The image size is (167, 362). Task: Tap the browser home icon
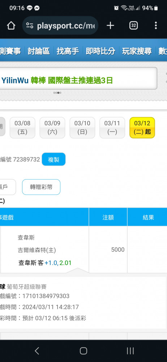tap(11, 26)
